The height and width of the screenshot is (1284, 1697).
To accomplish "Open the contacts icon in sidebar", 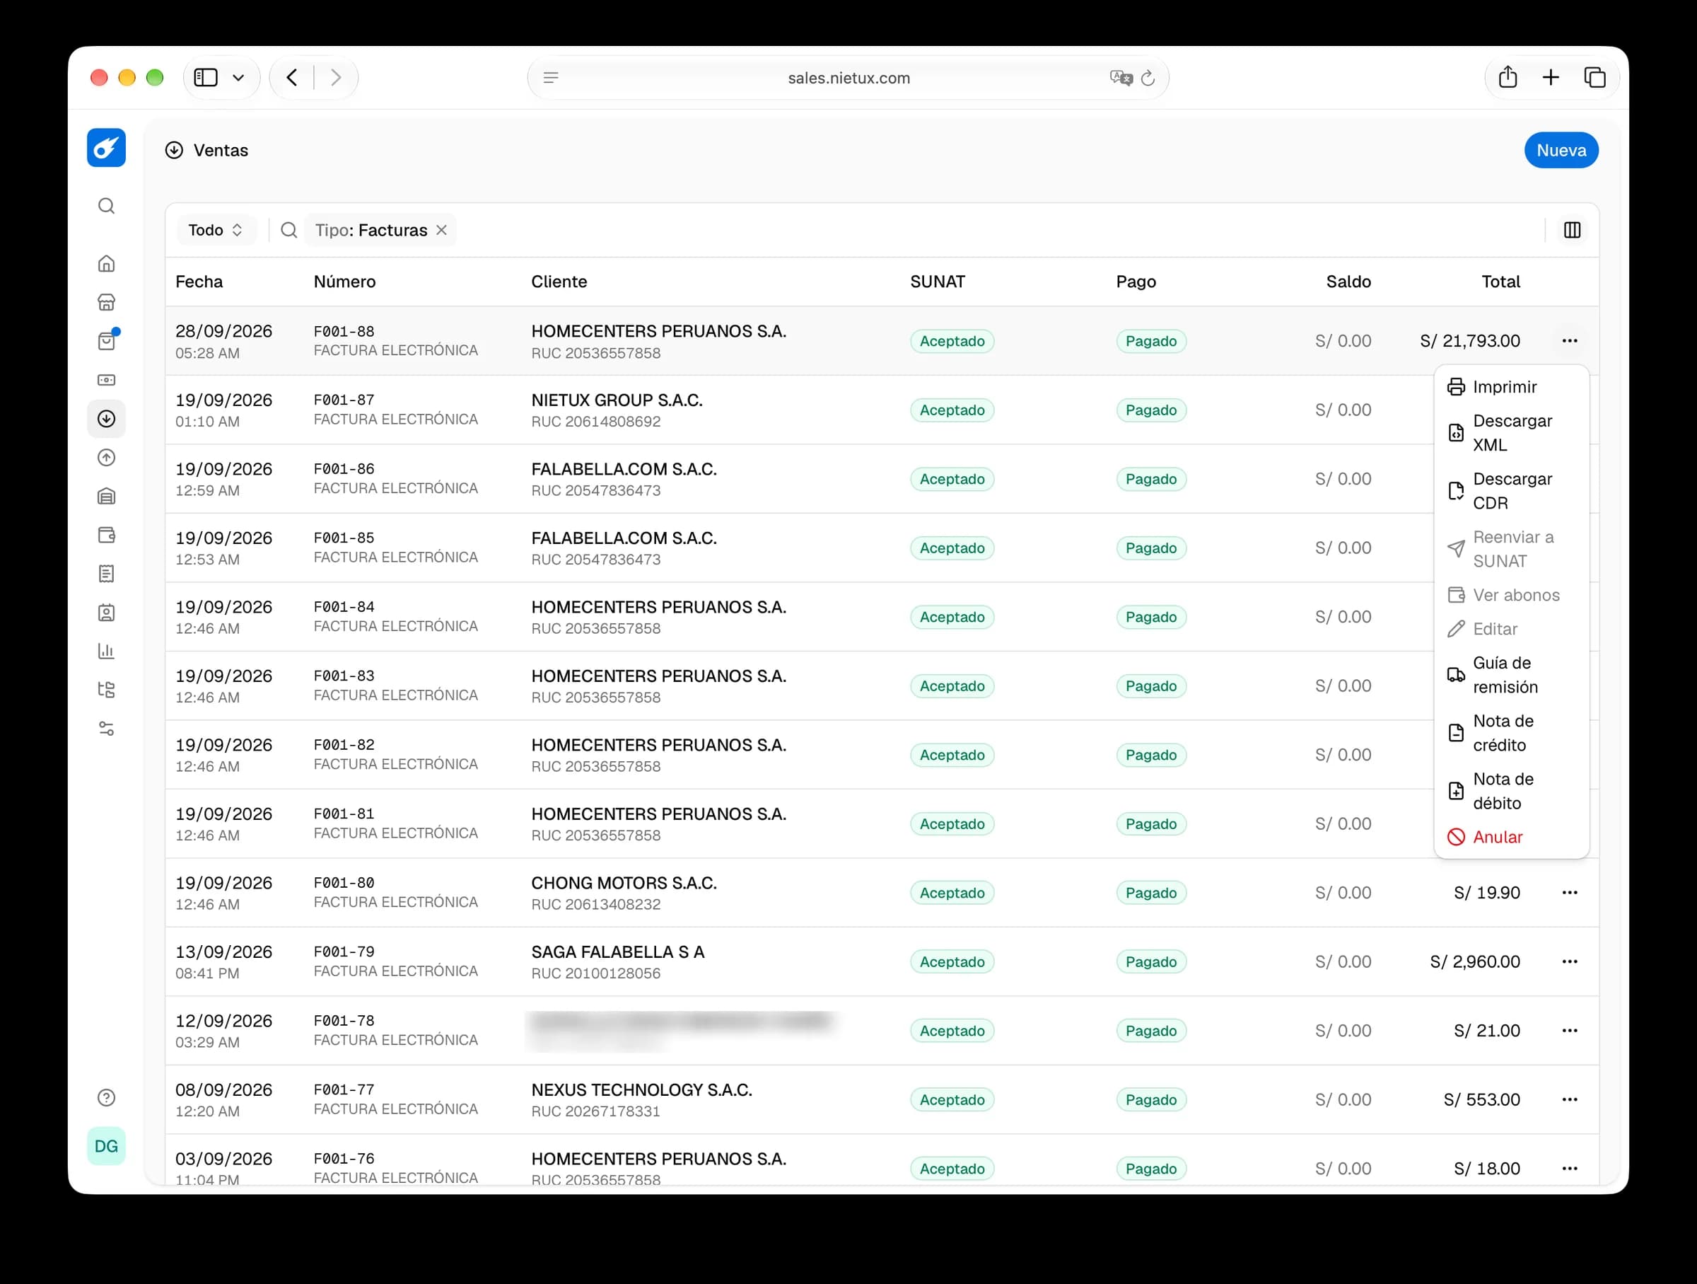I will [107, 613].
